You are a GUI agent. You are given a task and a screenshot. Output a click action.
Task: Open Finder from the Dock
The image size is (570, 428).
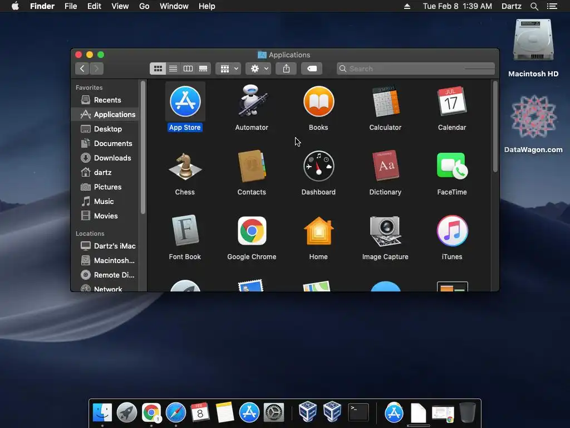pos(102,412)
